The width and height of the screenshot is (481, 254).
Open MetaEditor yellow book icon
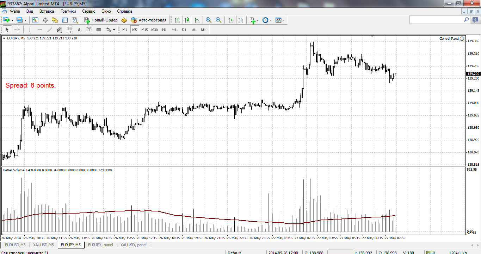click(x=124, y=20)
